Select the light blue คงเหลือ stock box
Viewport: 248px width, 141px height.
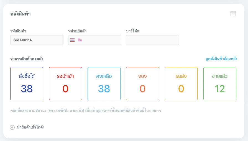click(x=104, y=84)
